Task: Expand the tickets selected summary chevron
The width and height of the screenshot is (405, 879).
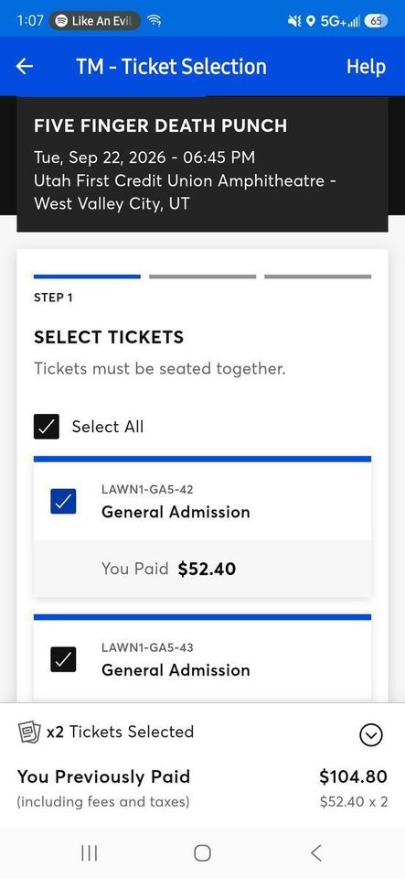Action: pos(371,734)
